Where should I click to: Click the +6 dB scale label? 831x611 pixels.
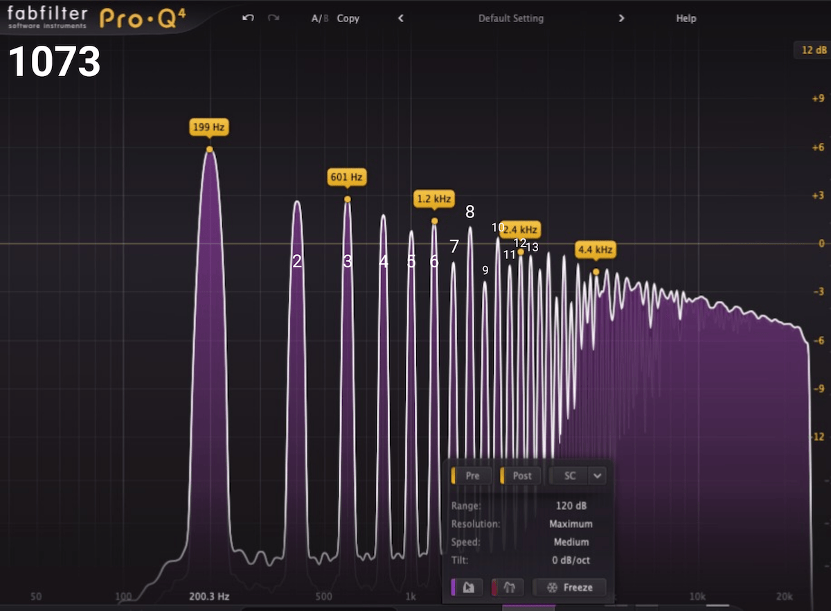coord(817,147)
